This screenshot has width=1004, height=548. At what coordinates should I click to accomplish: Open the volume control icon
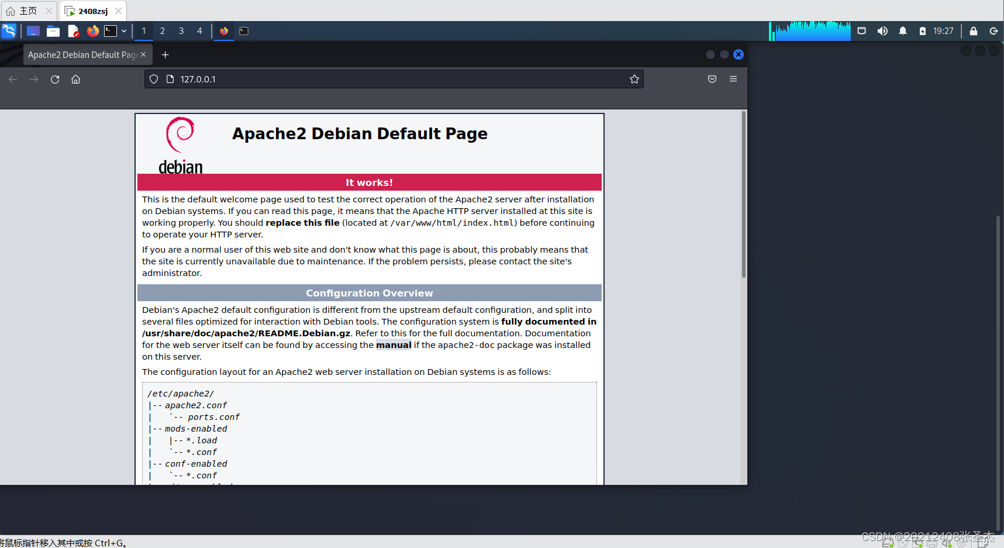point(882,31)
